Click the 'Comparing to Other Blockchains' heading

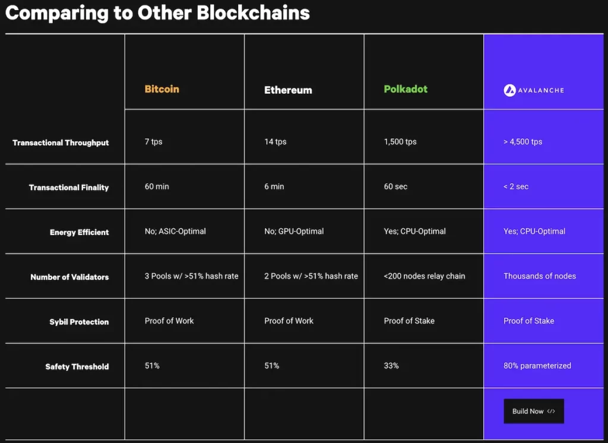157,12
